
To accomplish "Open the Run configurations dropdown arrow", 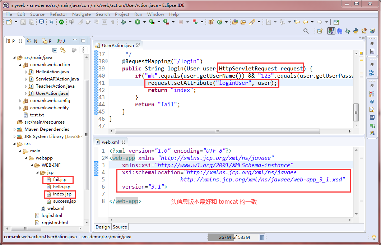I will coord(144,22).
